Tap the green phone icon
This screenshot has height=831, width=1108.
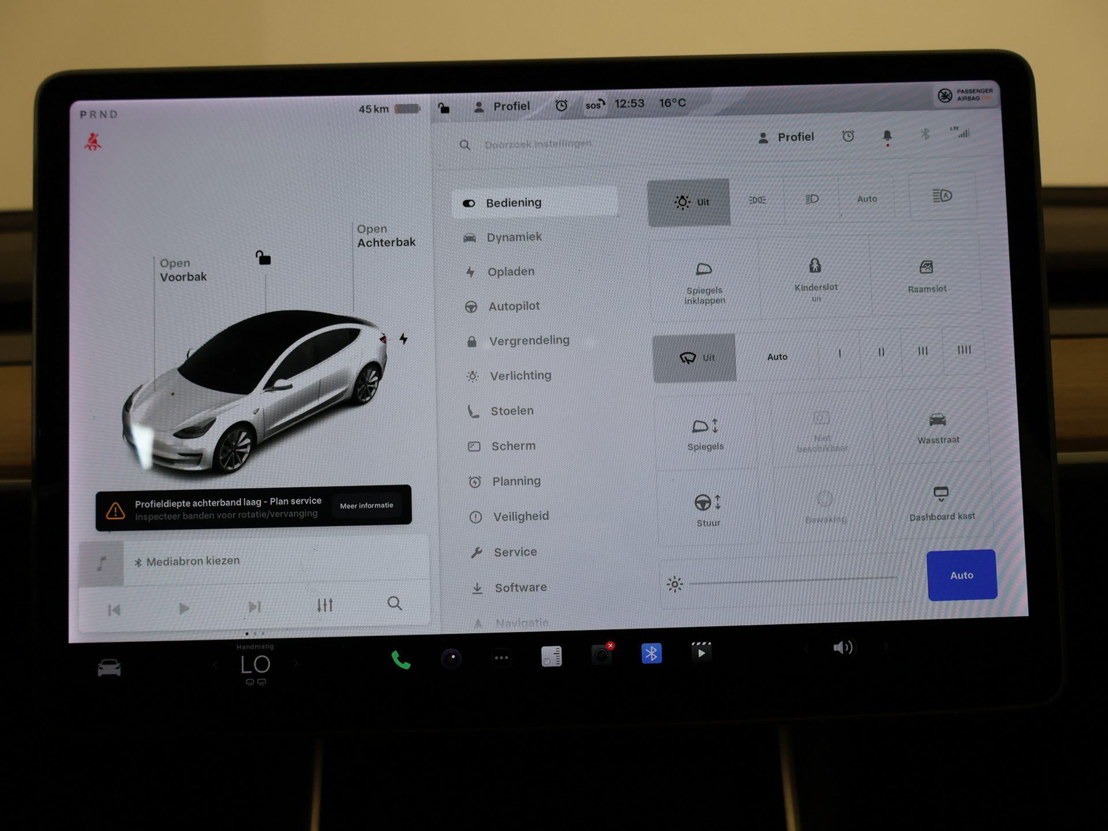point(400,660)
